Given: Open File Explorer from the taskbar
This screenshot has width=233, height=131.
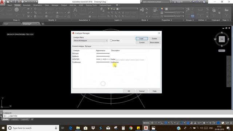Looking at the screenshot, I should tap(78, 128).
